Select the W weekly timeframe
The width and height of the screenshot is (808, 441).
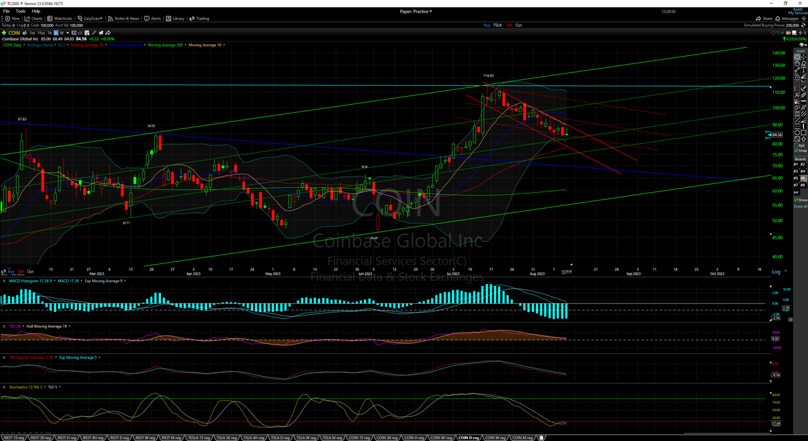click(x=62, y=33)
